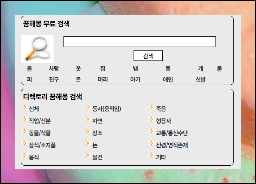Select the 친구 keyword link
Screen dimensions: 256x184
[54, 80]
